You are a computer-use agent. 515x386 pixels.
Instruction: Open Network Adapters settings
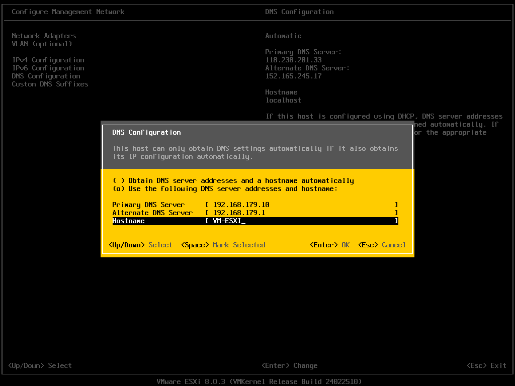(x=43, y=36)
